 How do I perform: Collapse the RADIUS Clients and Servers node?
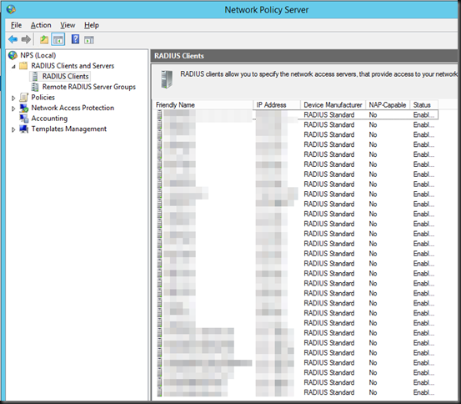pyautogui.click(x=13, y=67)
